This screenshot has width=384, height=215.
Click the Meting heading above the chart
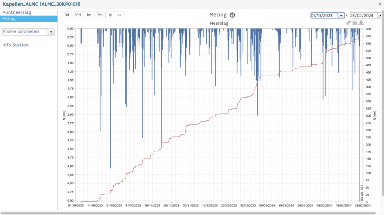[x=218, y=15]
